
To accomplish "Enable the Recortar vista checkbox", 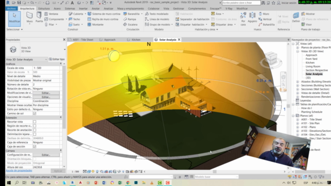I will tap(35, 122).
